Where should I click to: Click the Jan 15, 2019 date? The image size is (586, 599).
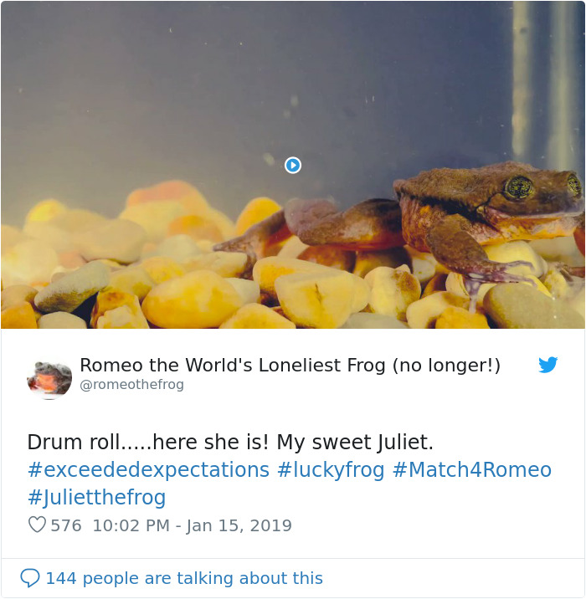(x=239, y=526)
